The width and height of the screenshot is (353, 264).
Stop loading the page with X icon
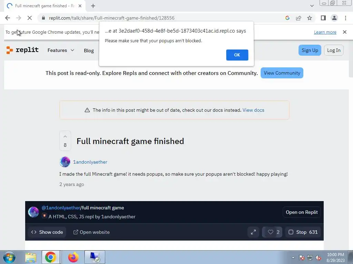tap(30, 18)
